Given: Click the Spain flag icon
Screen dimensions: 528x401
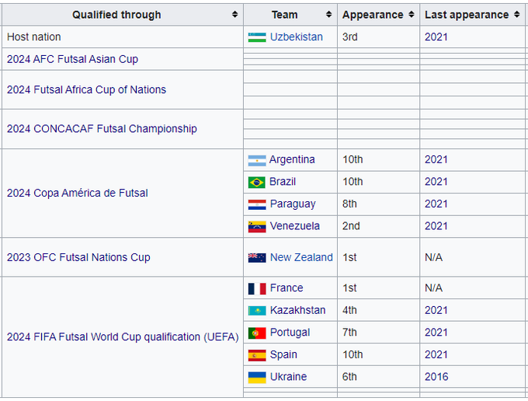Looking at the screenshot, I should pyautogui.click(x=257, y=355).
